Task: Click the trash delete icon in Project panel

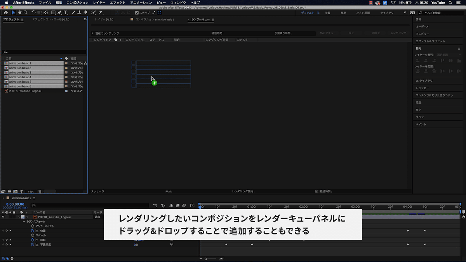Action: coord(40,191)
